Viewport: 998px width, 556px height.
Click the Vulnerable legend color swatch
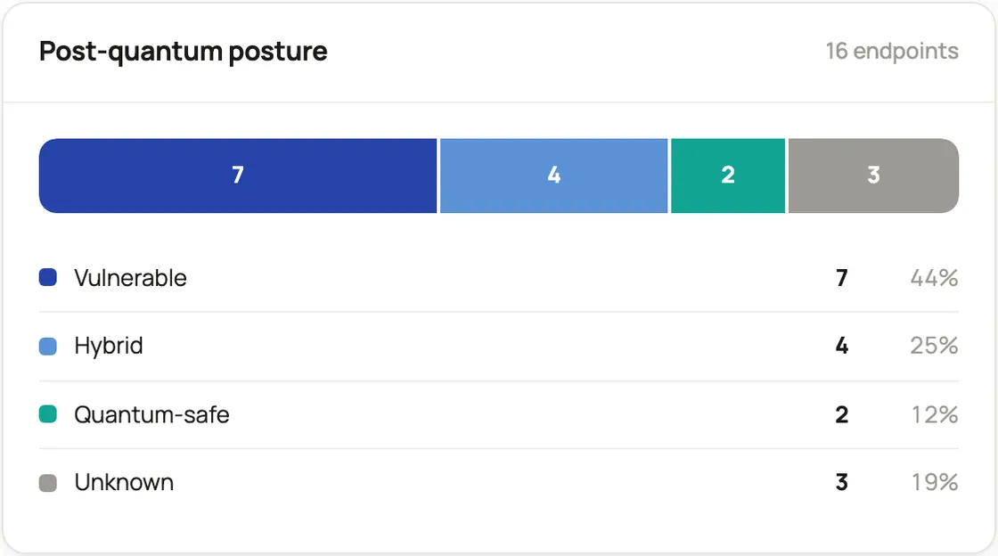(x=48, y=277)
